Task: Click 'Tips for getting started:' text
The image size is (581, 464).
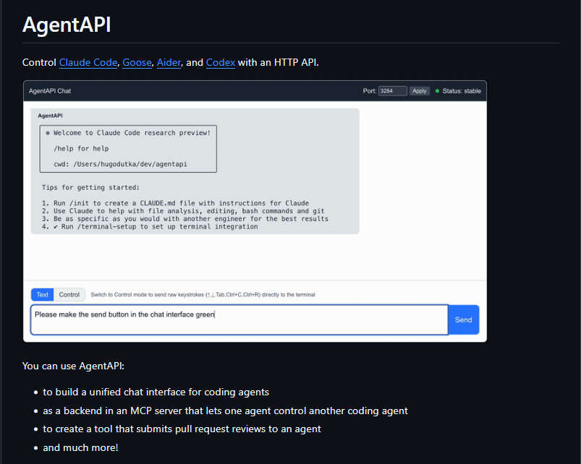Action: [90, 188]
